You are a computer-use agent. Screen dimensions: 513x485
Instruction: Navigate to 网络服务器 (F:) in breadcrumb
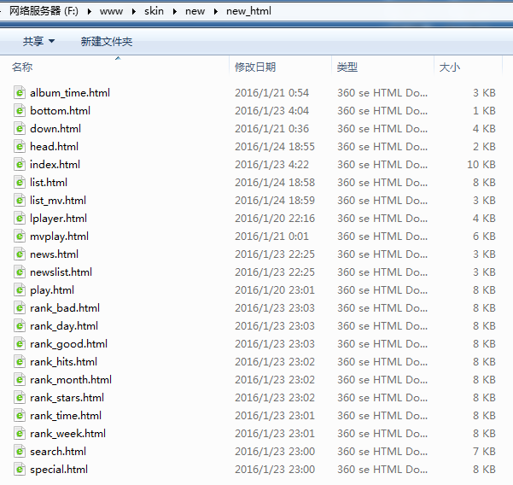44,11
